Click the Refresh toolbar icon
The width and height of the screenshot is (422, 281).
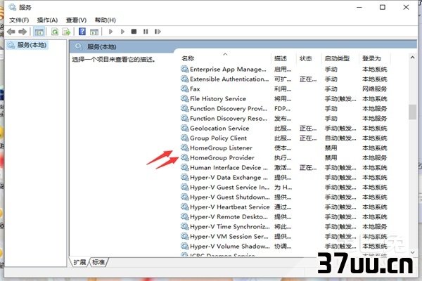pyautogui.click(x=55, y=32)
